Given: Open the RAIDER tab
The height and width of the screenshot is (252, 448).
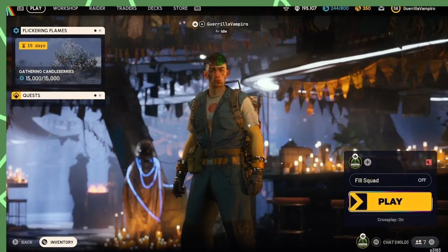Looking at the screenshot, I should point(97,8).
